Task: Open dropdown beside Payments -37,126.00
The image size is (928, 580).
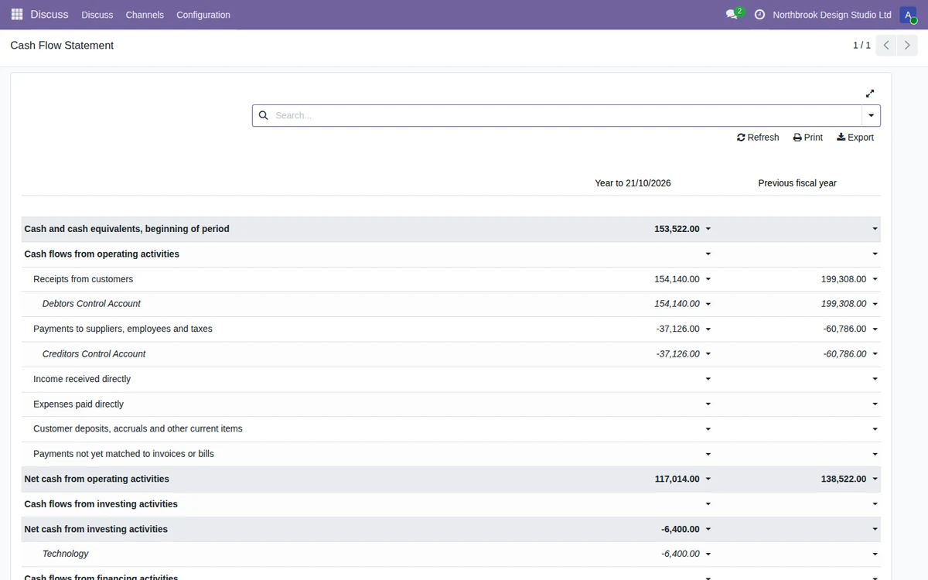Action: (708, 329)
